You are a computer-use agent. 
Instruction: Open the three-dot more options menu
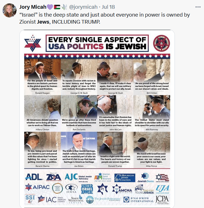198,7
